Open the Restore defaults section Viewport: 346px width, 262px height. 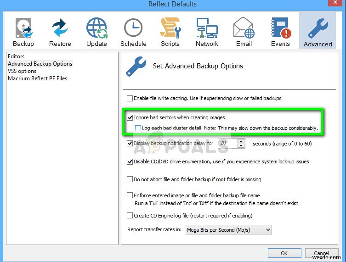coord(60,32)
